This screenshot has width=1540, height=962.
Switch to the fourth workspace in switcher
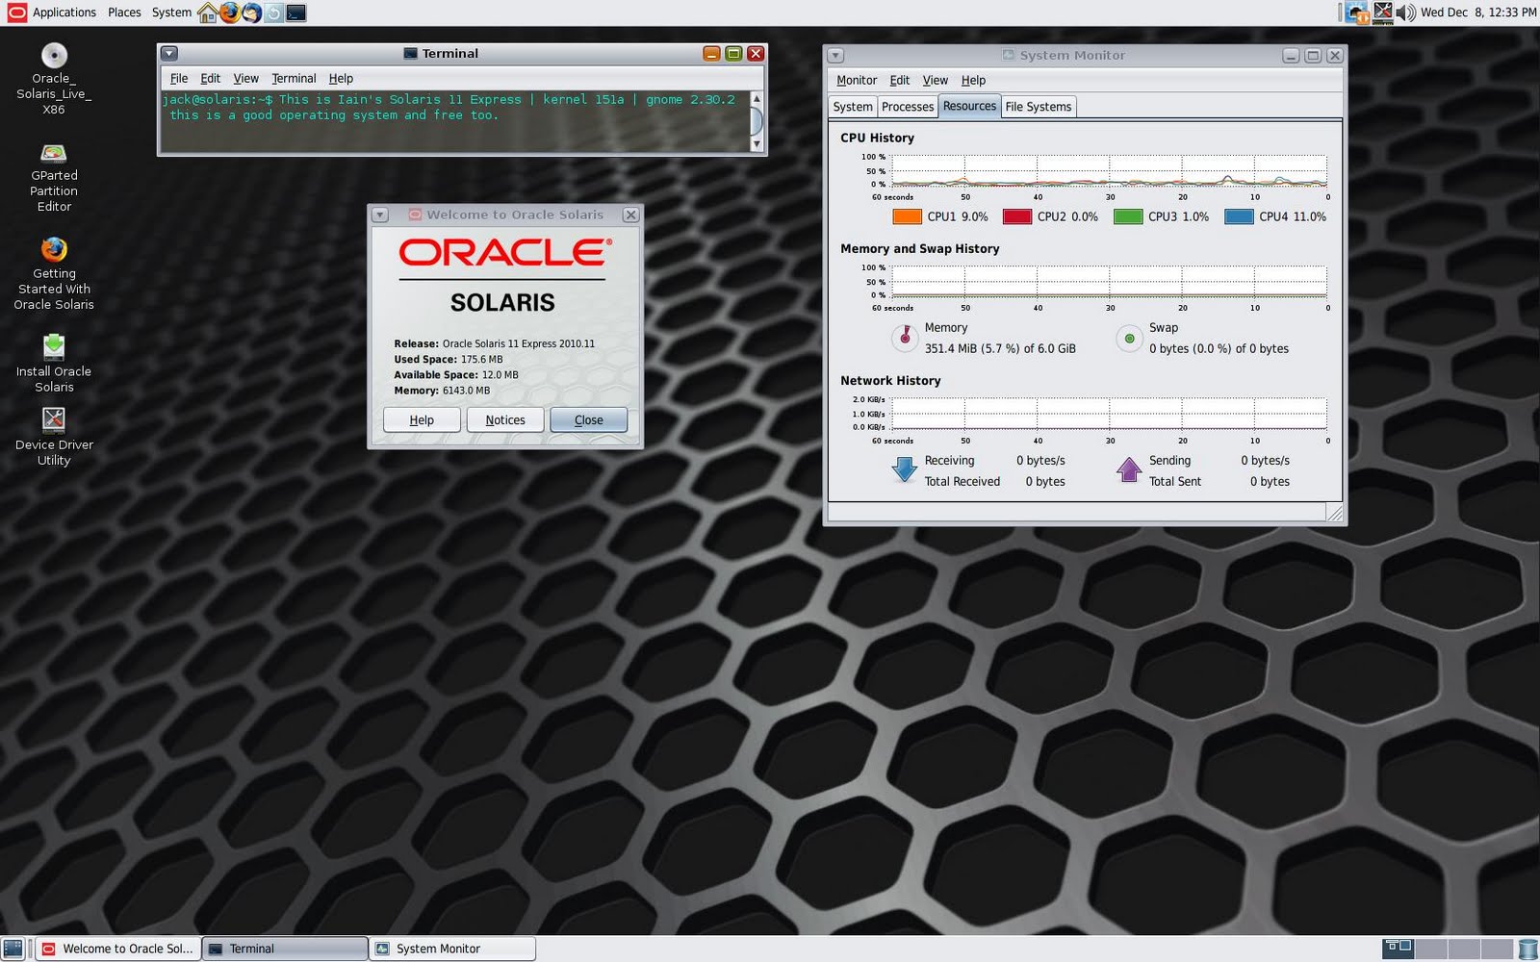tap(1496, 949)
